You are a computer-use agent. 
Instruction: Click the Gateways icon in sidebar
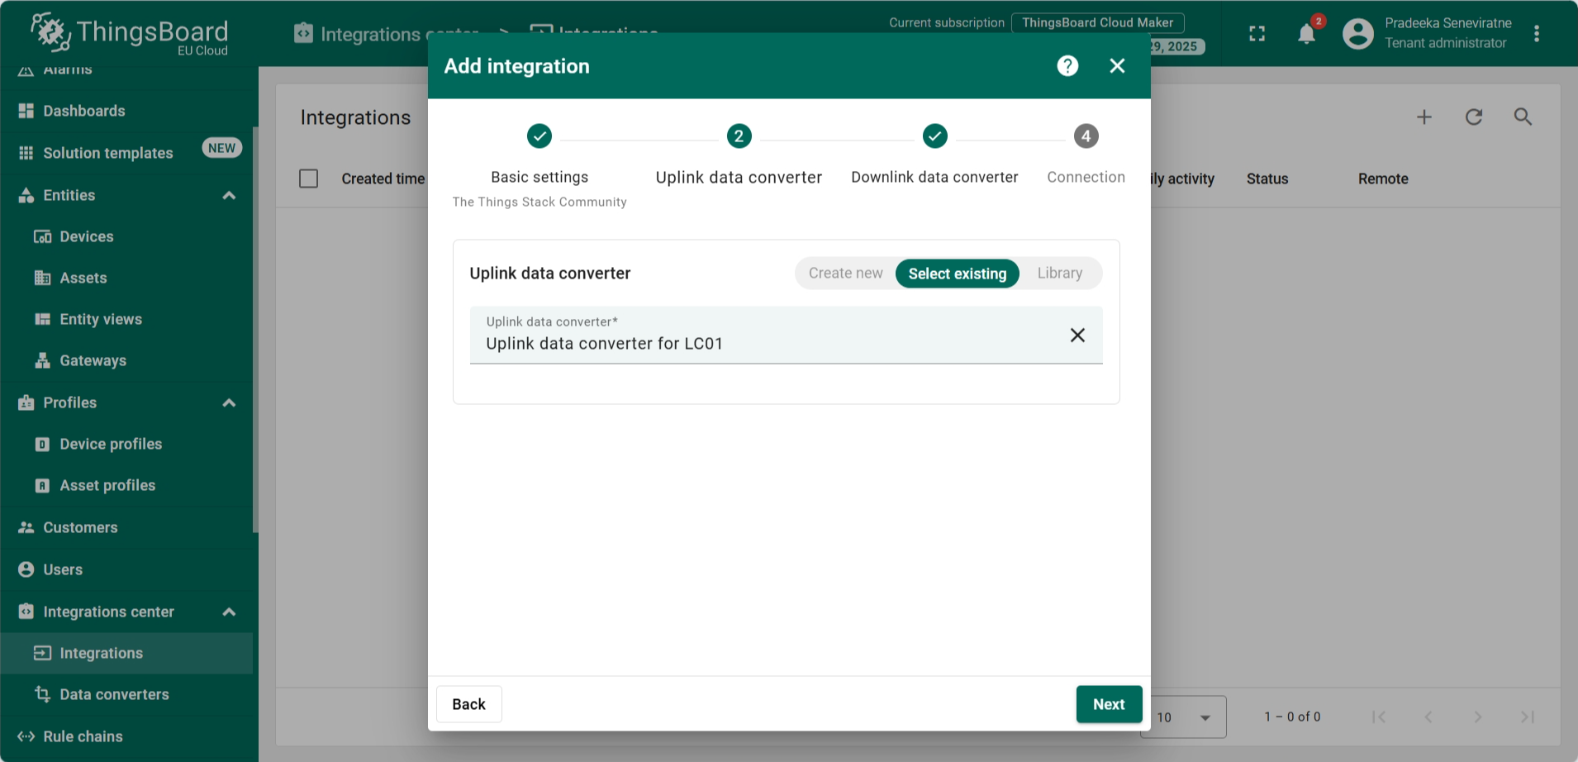(x=42, y=361)
